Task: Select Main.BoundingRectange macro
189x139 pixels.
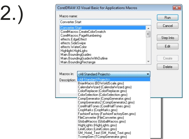Action: (103, 62)
